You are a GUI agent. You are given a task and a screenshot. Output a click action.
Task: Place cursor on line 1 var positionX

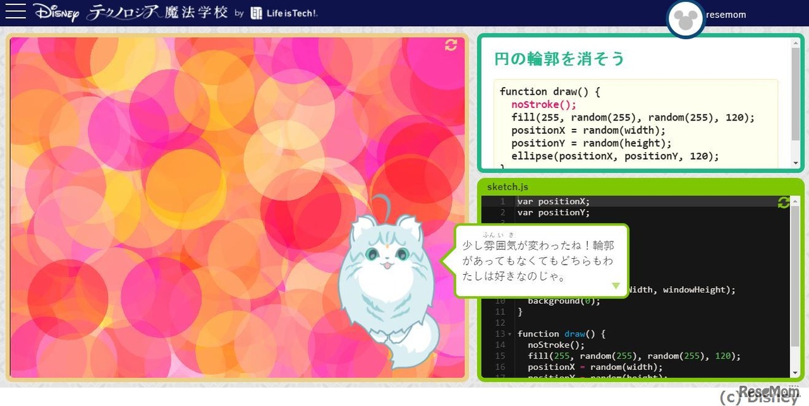point(554,201)
